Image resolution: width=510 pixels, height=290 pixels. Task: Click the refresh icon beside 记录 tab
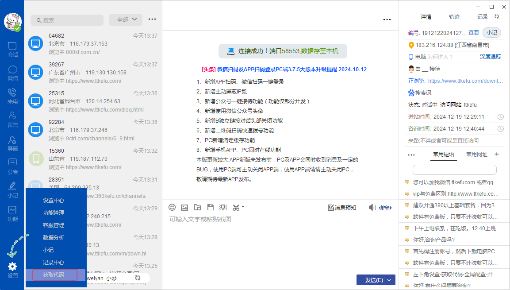click(497, 17)
